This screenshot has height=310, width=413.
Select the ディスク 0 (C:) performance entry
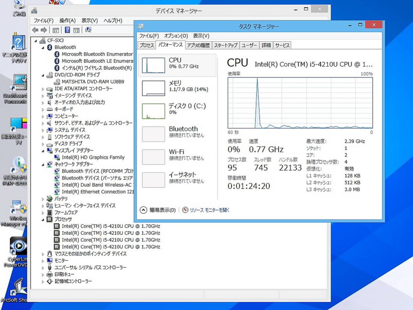[177, 111]
